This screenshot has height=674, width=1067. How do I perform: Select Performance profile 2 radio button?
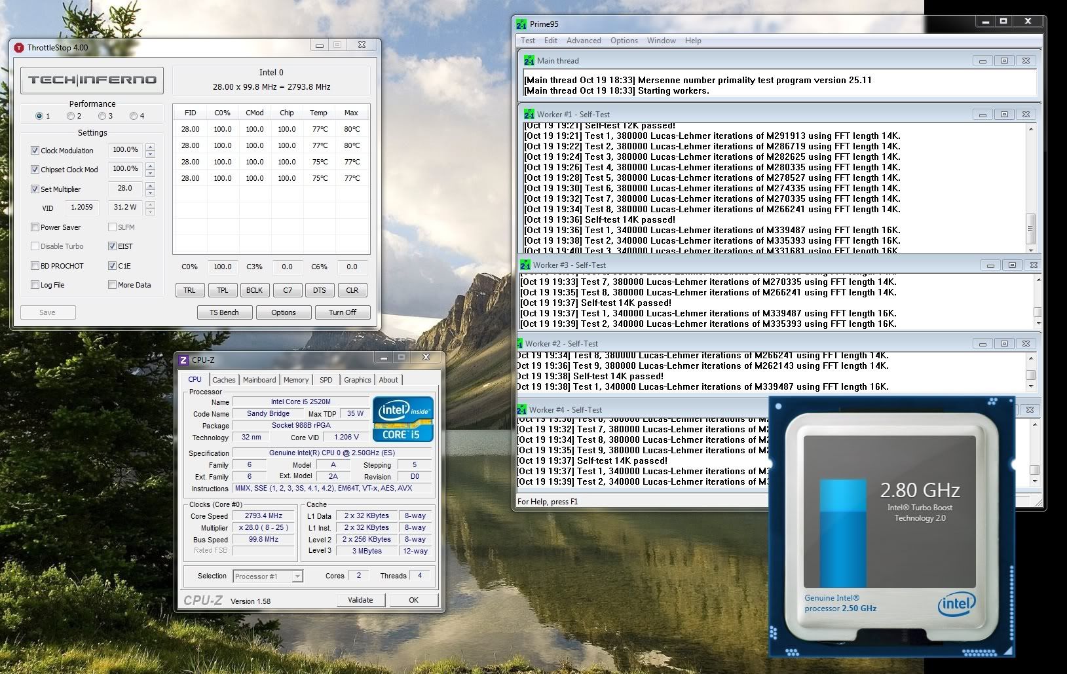71,116
